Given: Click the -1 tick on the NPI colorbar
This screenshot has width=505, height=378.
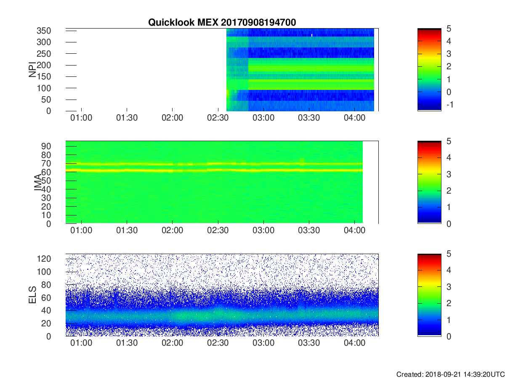Looking at the screenshot, I should point(449,105).
